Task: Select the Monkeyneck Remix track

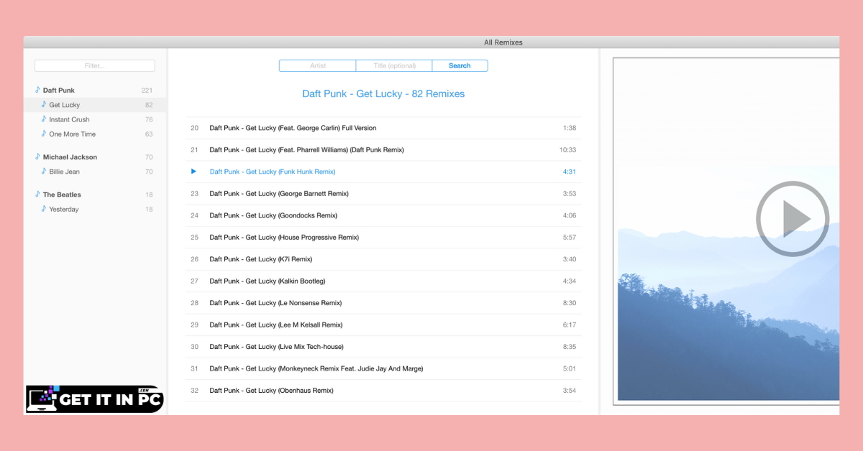Action: [x=383, y=368]
